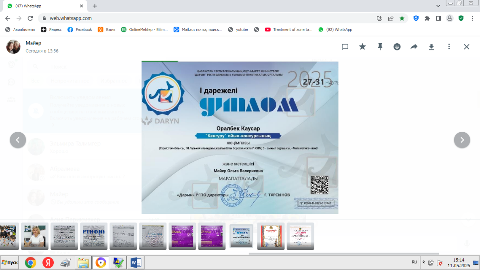
Task: Click the web.whatsapp.com address bar
Action: (208, 18)
